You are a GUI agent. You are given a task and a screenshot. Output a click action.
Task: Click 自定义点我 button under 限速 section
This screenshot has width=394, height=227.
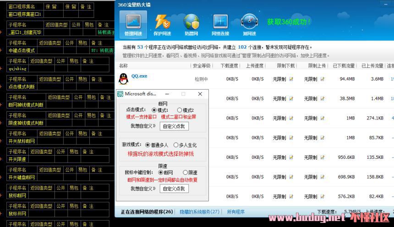[174, 189]
